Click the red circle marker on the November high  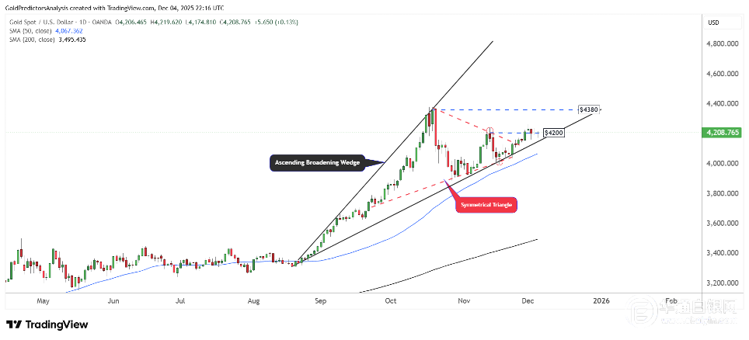489,130
